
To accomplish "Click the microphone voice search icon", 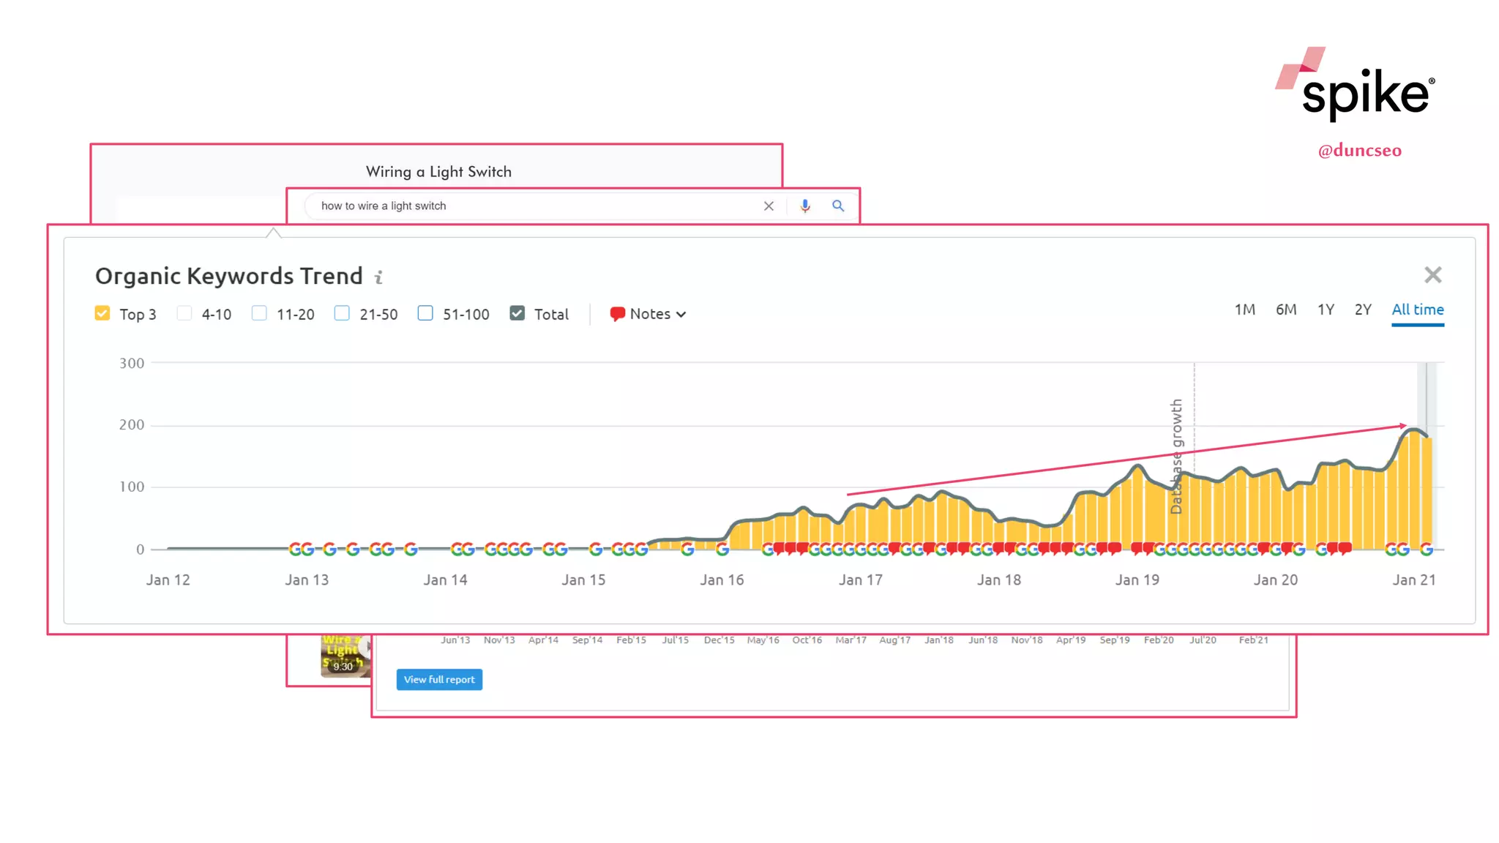I will click(805, 206).
